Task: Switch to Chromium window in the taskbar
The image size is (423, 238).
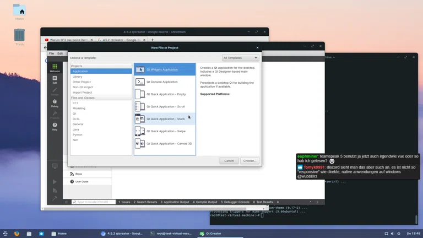Action: pos(122,234)
